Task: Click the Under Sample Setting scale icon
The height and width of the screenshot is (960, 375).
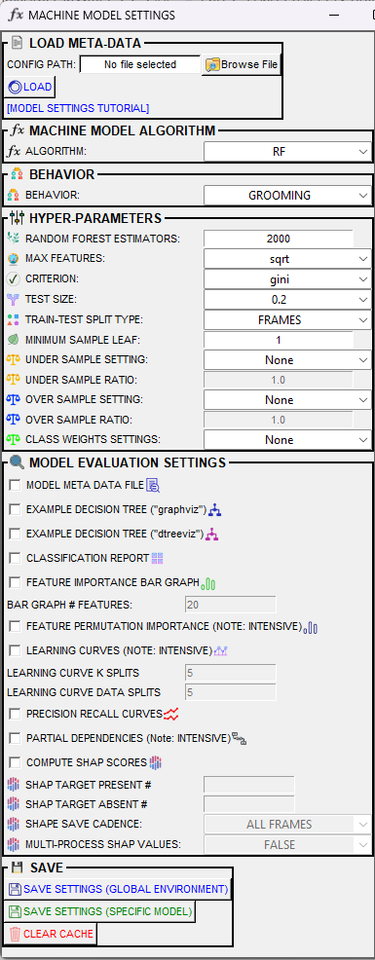Action: (14, 359)
